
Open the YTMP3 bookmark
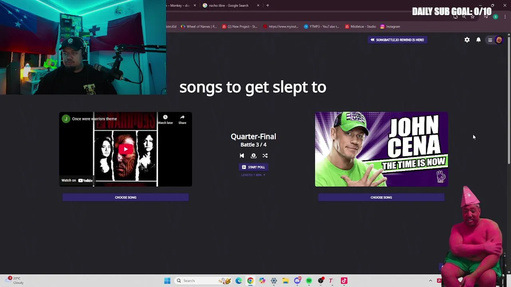click(x=322, y=27)
